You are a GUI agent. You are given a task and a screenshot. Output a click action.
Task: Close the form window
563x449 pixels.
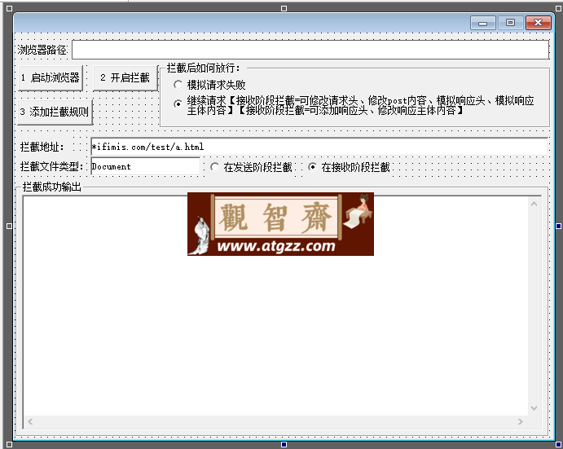pyautogui.click(x=538, y=23)
